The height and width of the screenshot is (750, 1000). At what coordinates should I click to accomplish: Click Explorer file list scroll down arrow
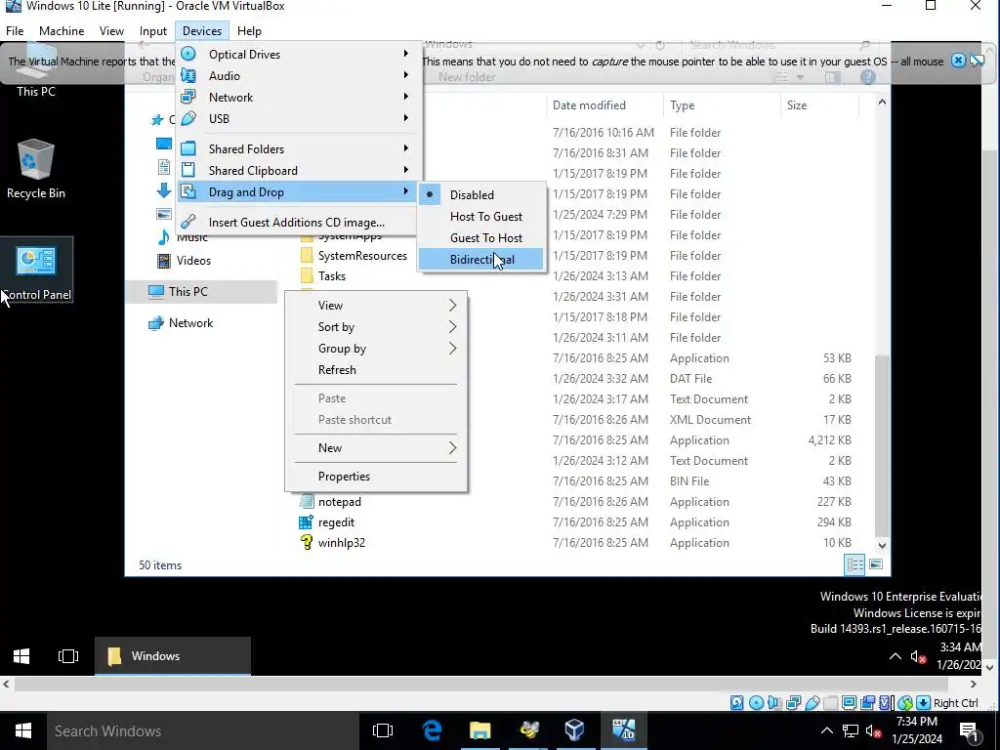(x=882, y=545)
